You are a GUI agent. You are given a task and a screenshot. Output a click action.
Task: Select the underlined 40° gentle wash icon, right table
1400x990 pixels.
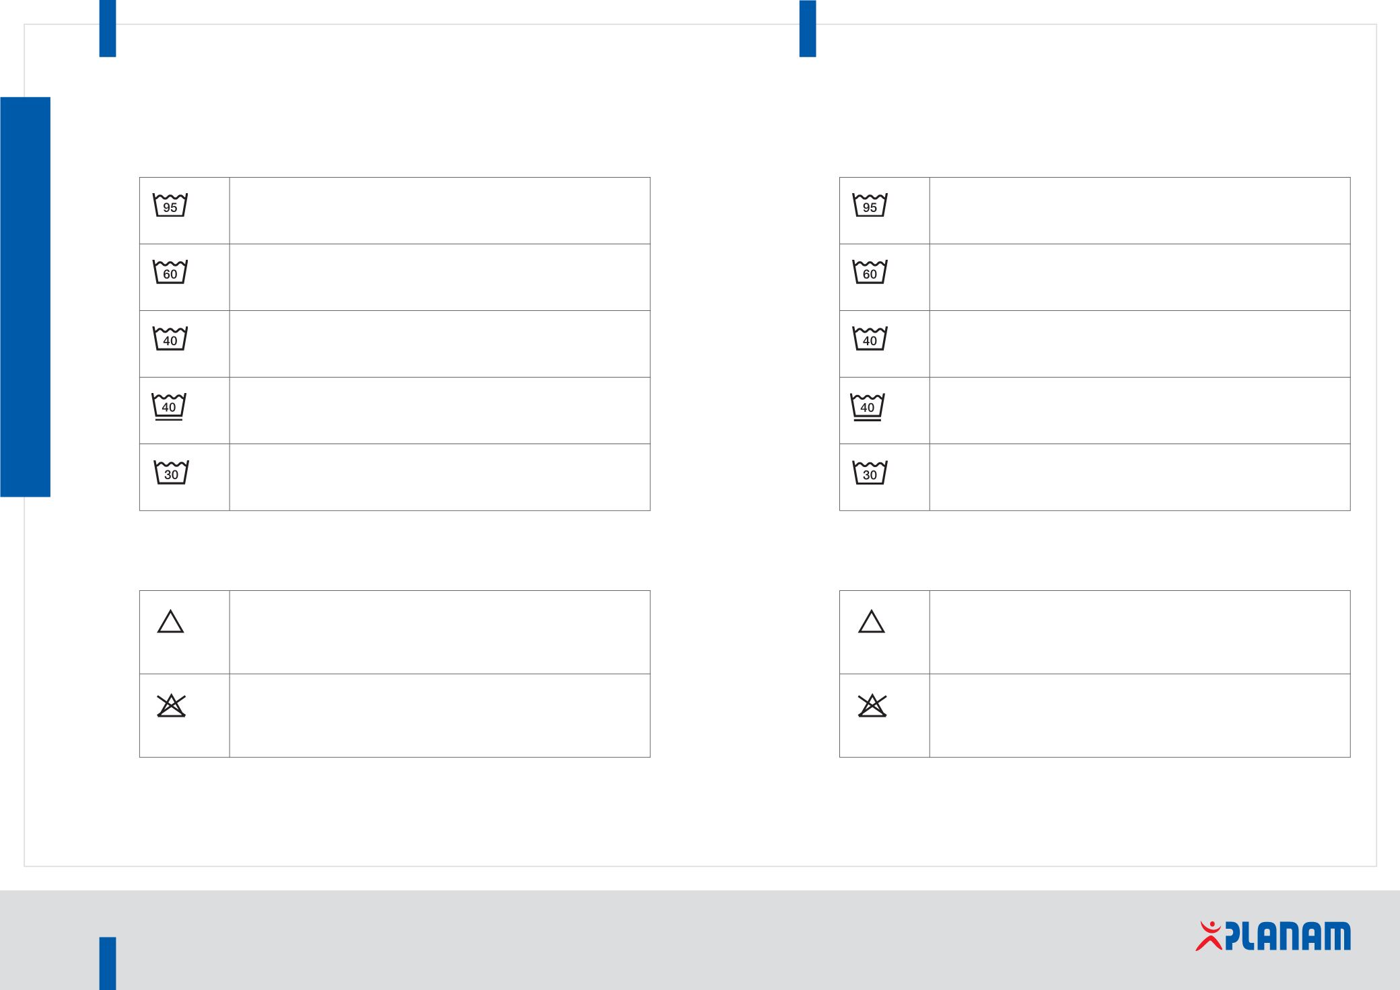(x=868, y=406)
